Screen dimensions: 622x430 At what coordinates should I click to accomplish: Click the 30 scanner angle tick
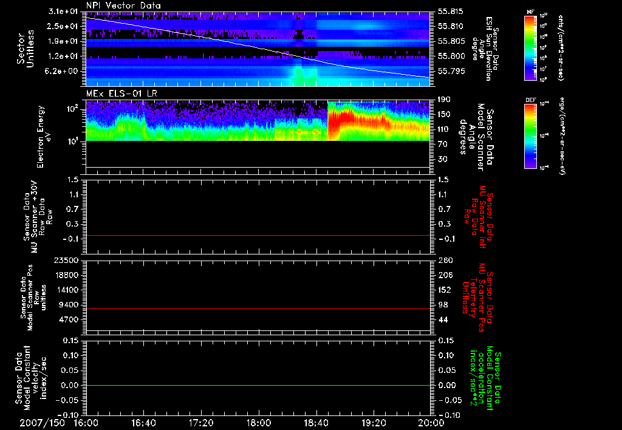pyautogui.click(x=443, y=159)
